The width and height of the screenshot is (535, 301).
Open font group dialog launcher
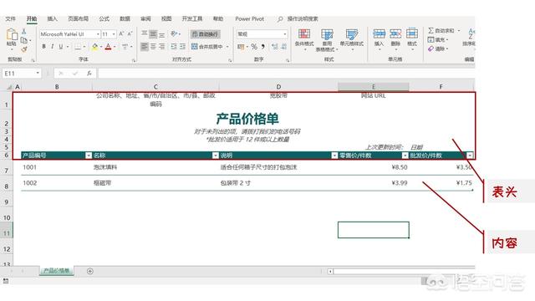tap(134, 60)
